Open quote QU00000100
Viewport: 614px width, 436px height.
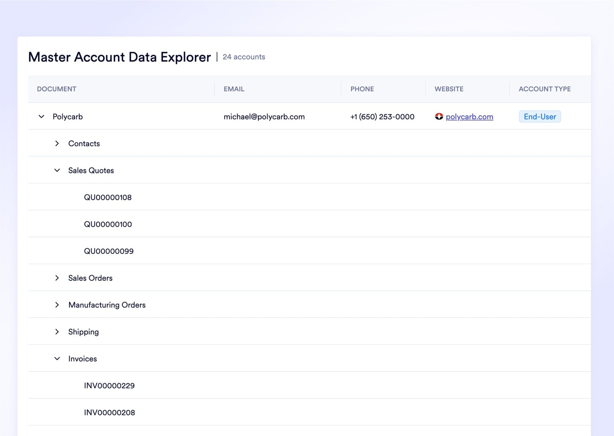(108, 224)
